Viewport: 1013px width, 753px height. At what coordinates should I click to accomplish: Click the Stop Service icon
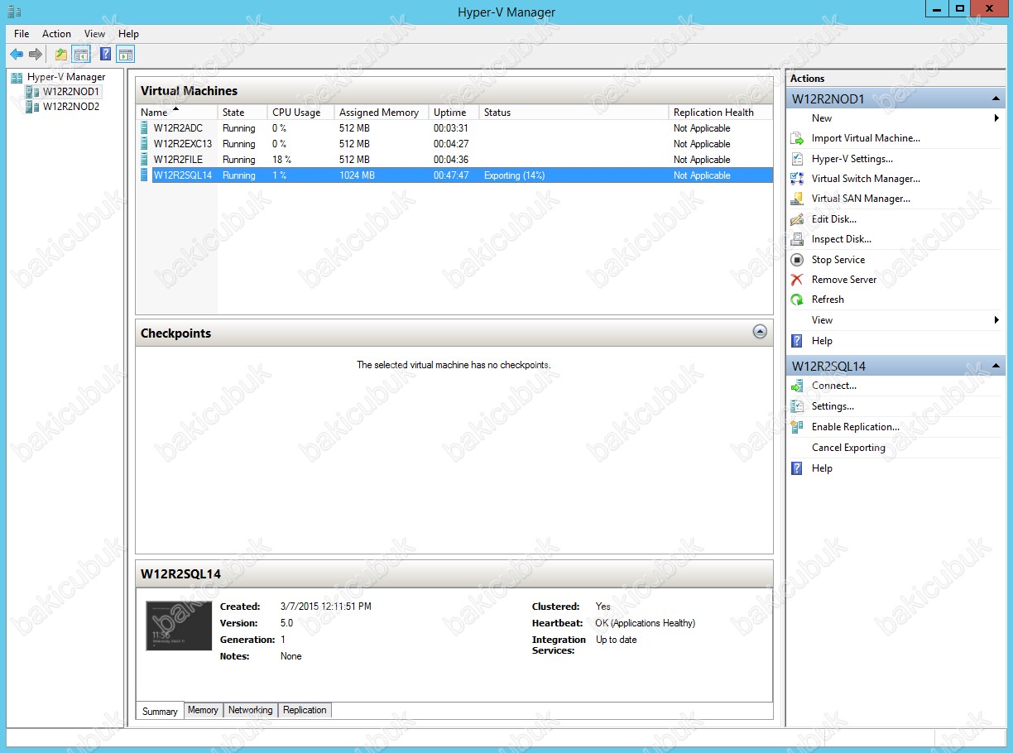797,260
